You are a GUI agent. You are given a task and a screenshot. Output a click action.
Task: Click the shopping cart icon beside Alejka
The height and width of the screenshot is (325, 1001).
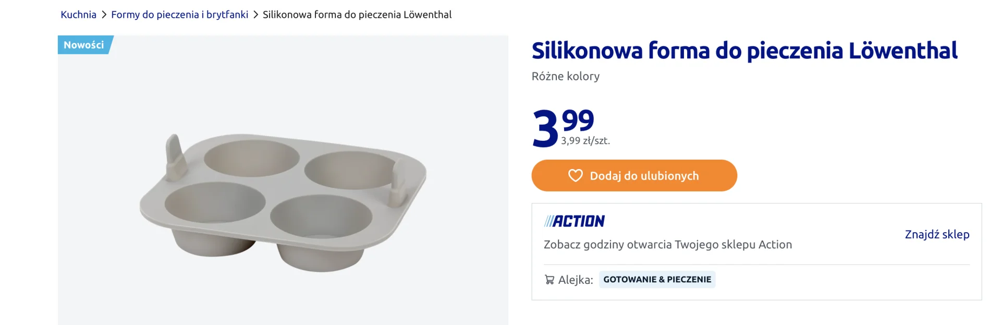pyautogui.click(x=550, y=280)
